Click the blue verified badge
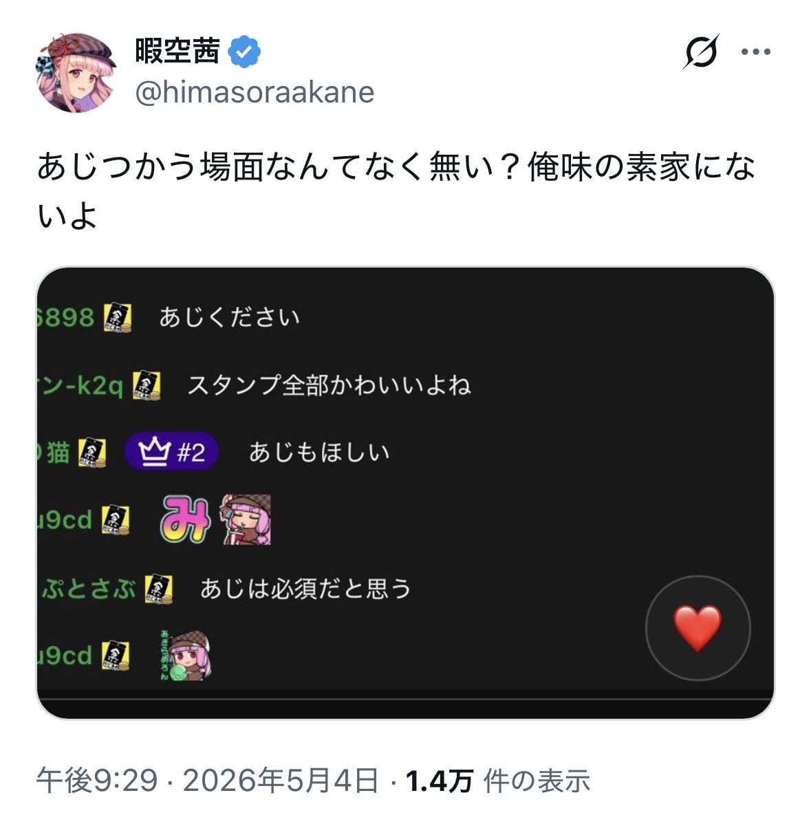811x826 pixels. click(244, 52)
